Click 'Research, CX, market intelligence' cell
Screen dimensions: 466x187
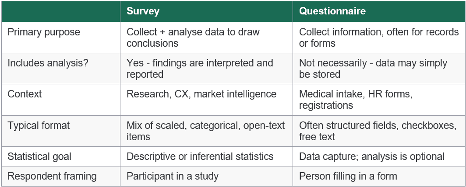[201, 94]
